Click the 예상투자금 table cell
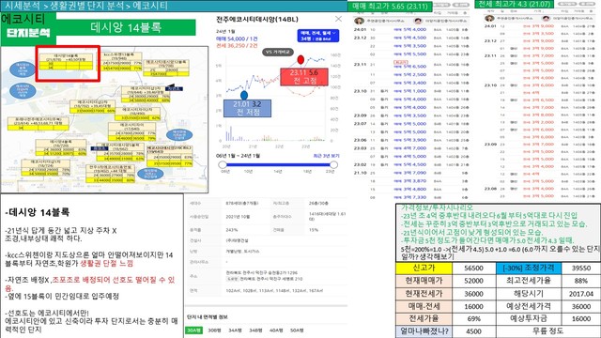601x338 pixels. pyautogui.click(x=529, y=318)
